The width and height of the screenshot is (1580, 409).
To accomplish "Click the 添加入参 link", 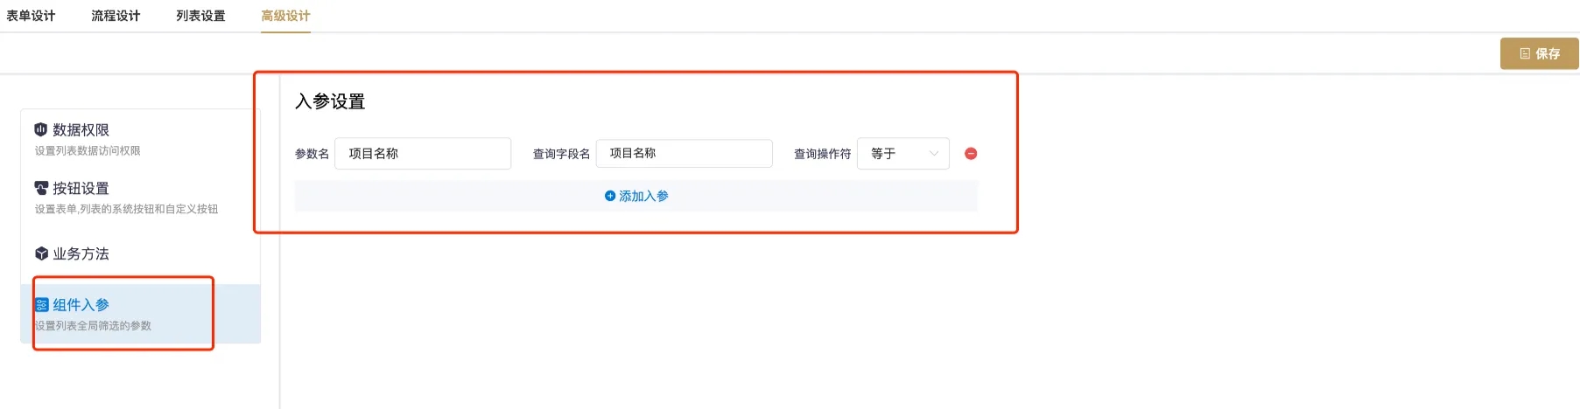I will click(x=643, y=196).
